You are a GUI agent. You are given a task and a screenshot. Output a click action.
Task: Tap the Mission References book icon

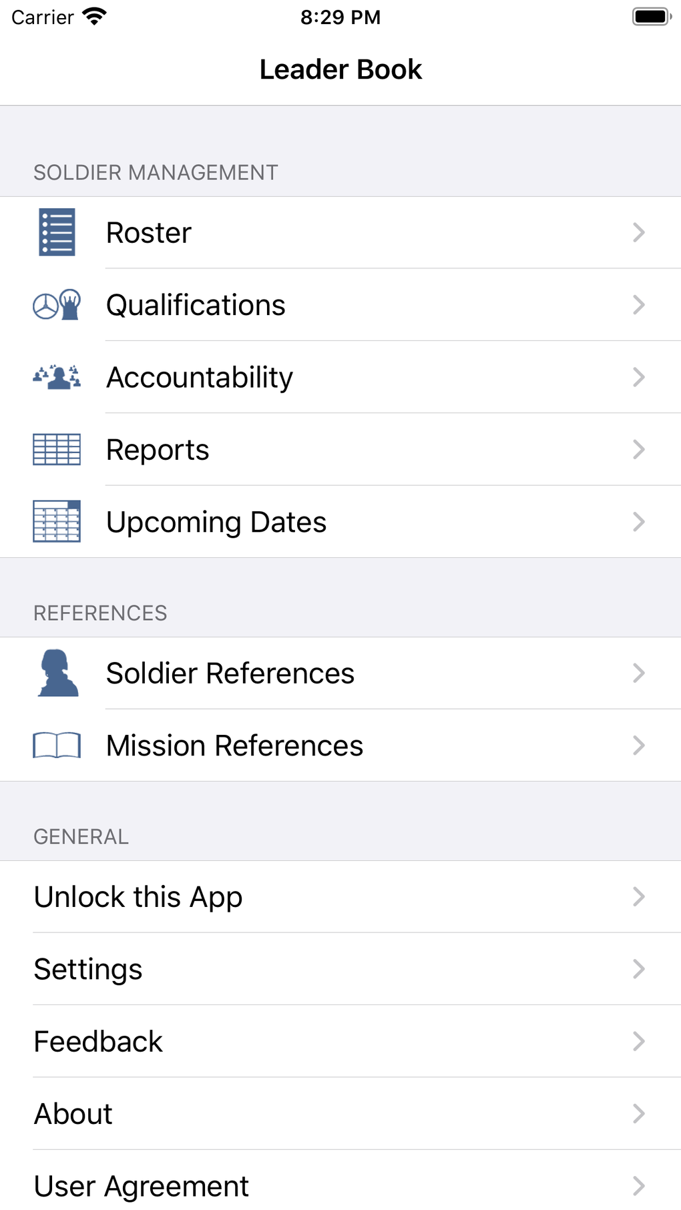[57, 745]
